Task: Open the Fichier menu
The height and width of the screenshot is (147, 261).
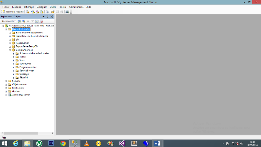Action: (6, 7)
